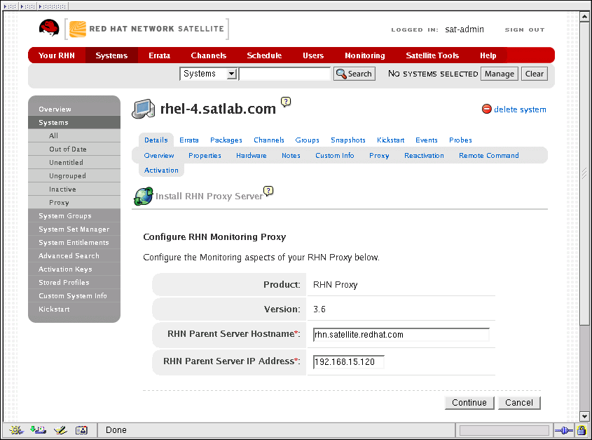Click the search text field

pos(285,74)
